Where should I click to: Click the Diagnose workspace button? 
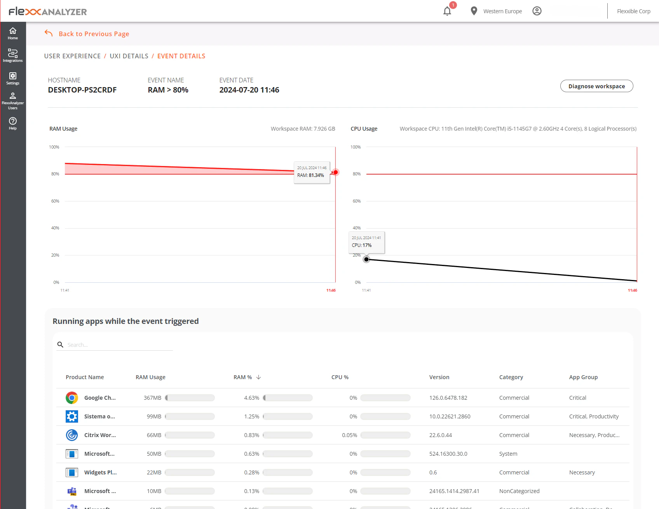(x=596, y=86)
